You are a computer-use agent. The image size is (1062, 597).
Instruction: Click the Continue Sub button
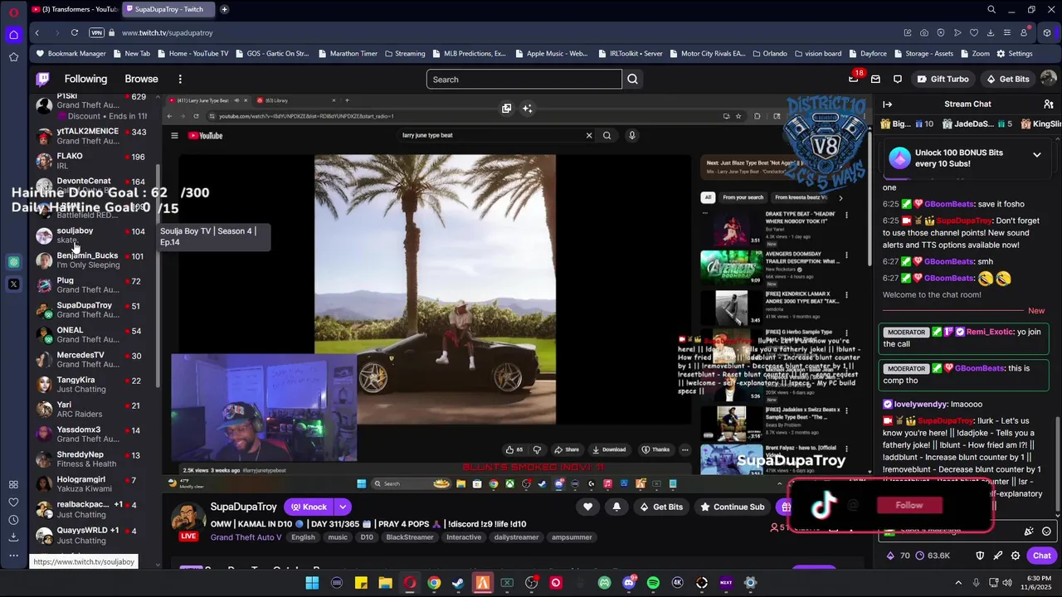pos(733,507)
